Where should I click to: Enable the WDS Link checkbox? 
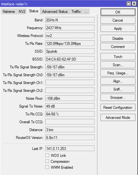coord(47,155)
